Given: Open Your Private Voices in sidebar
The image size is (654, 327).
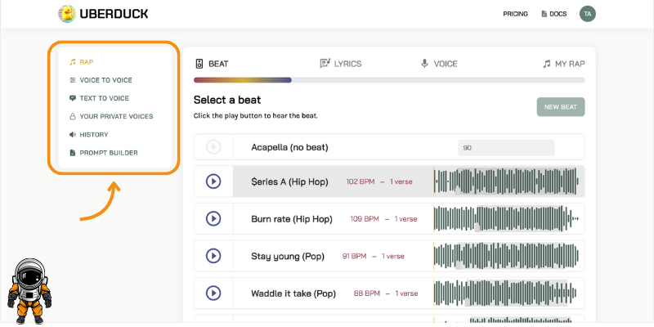Looking at the screenshot, I should [x=116, y=116].
